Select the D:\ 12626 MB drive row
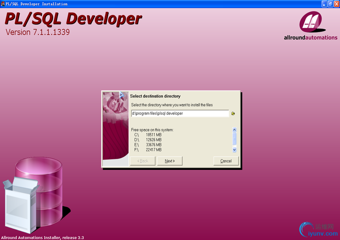340x240 pixels. [x=148, y=140]
